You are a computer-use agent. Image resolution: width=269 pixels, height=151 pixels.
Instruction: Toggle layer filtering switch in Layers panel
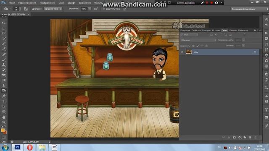click(245, 34)
